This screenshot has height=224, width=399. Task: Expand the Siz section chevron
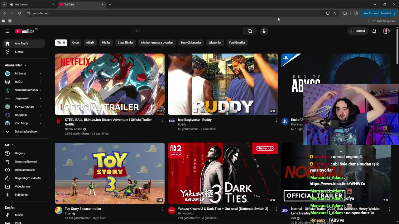tap(13, 145)
